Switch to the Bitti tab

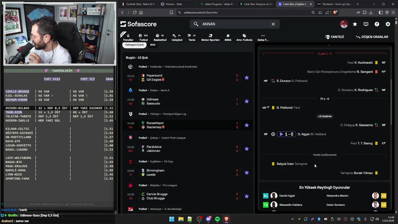coord(153,45)
